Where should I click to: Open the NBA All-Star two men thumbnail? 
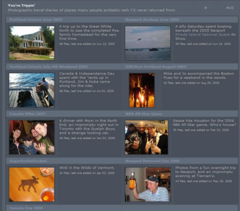pyautogui.click(x=147, y=137)
